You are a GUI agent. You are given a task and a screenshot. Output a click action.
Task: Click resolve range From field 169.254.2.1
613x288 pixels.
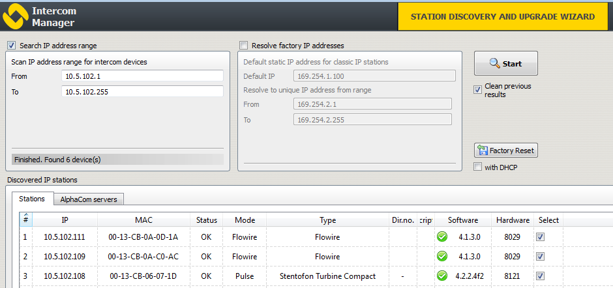(x=372, y=104)
